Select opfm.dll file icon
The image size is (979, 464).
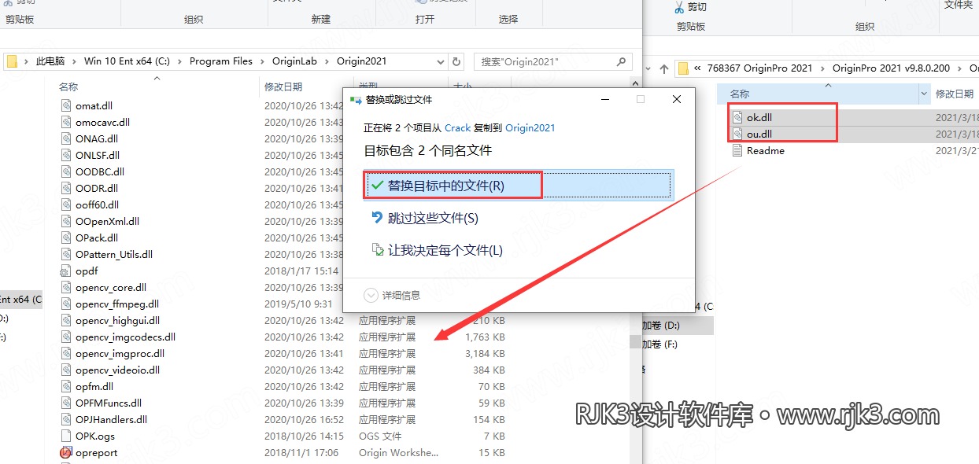(x=66, y=386)
